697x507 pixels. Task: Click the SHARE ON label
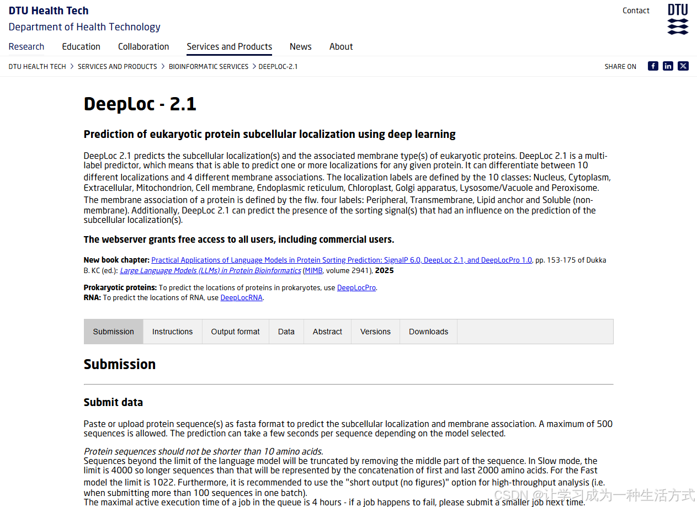pos(620,67)
